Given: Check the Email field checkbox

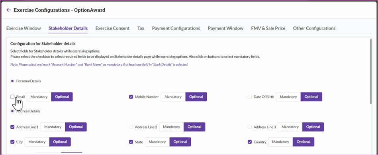Looking at the screenshot, I should click(x=12, y=97).
